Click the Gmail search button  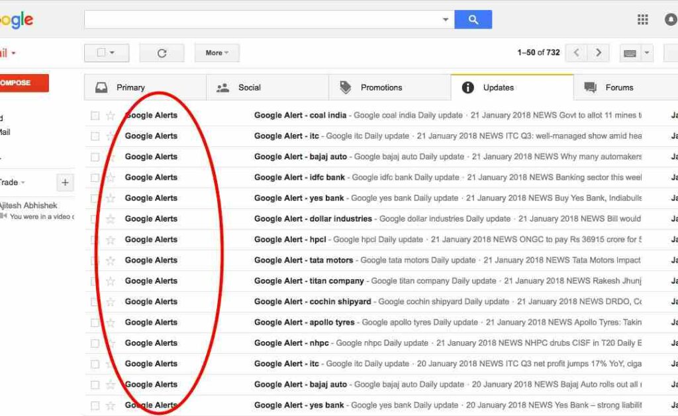click(473, 19)
